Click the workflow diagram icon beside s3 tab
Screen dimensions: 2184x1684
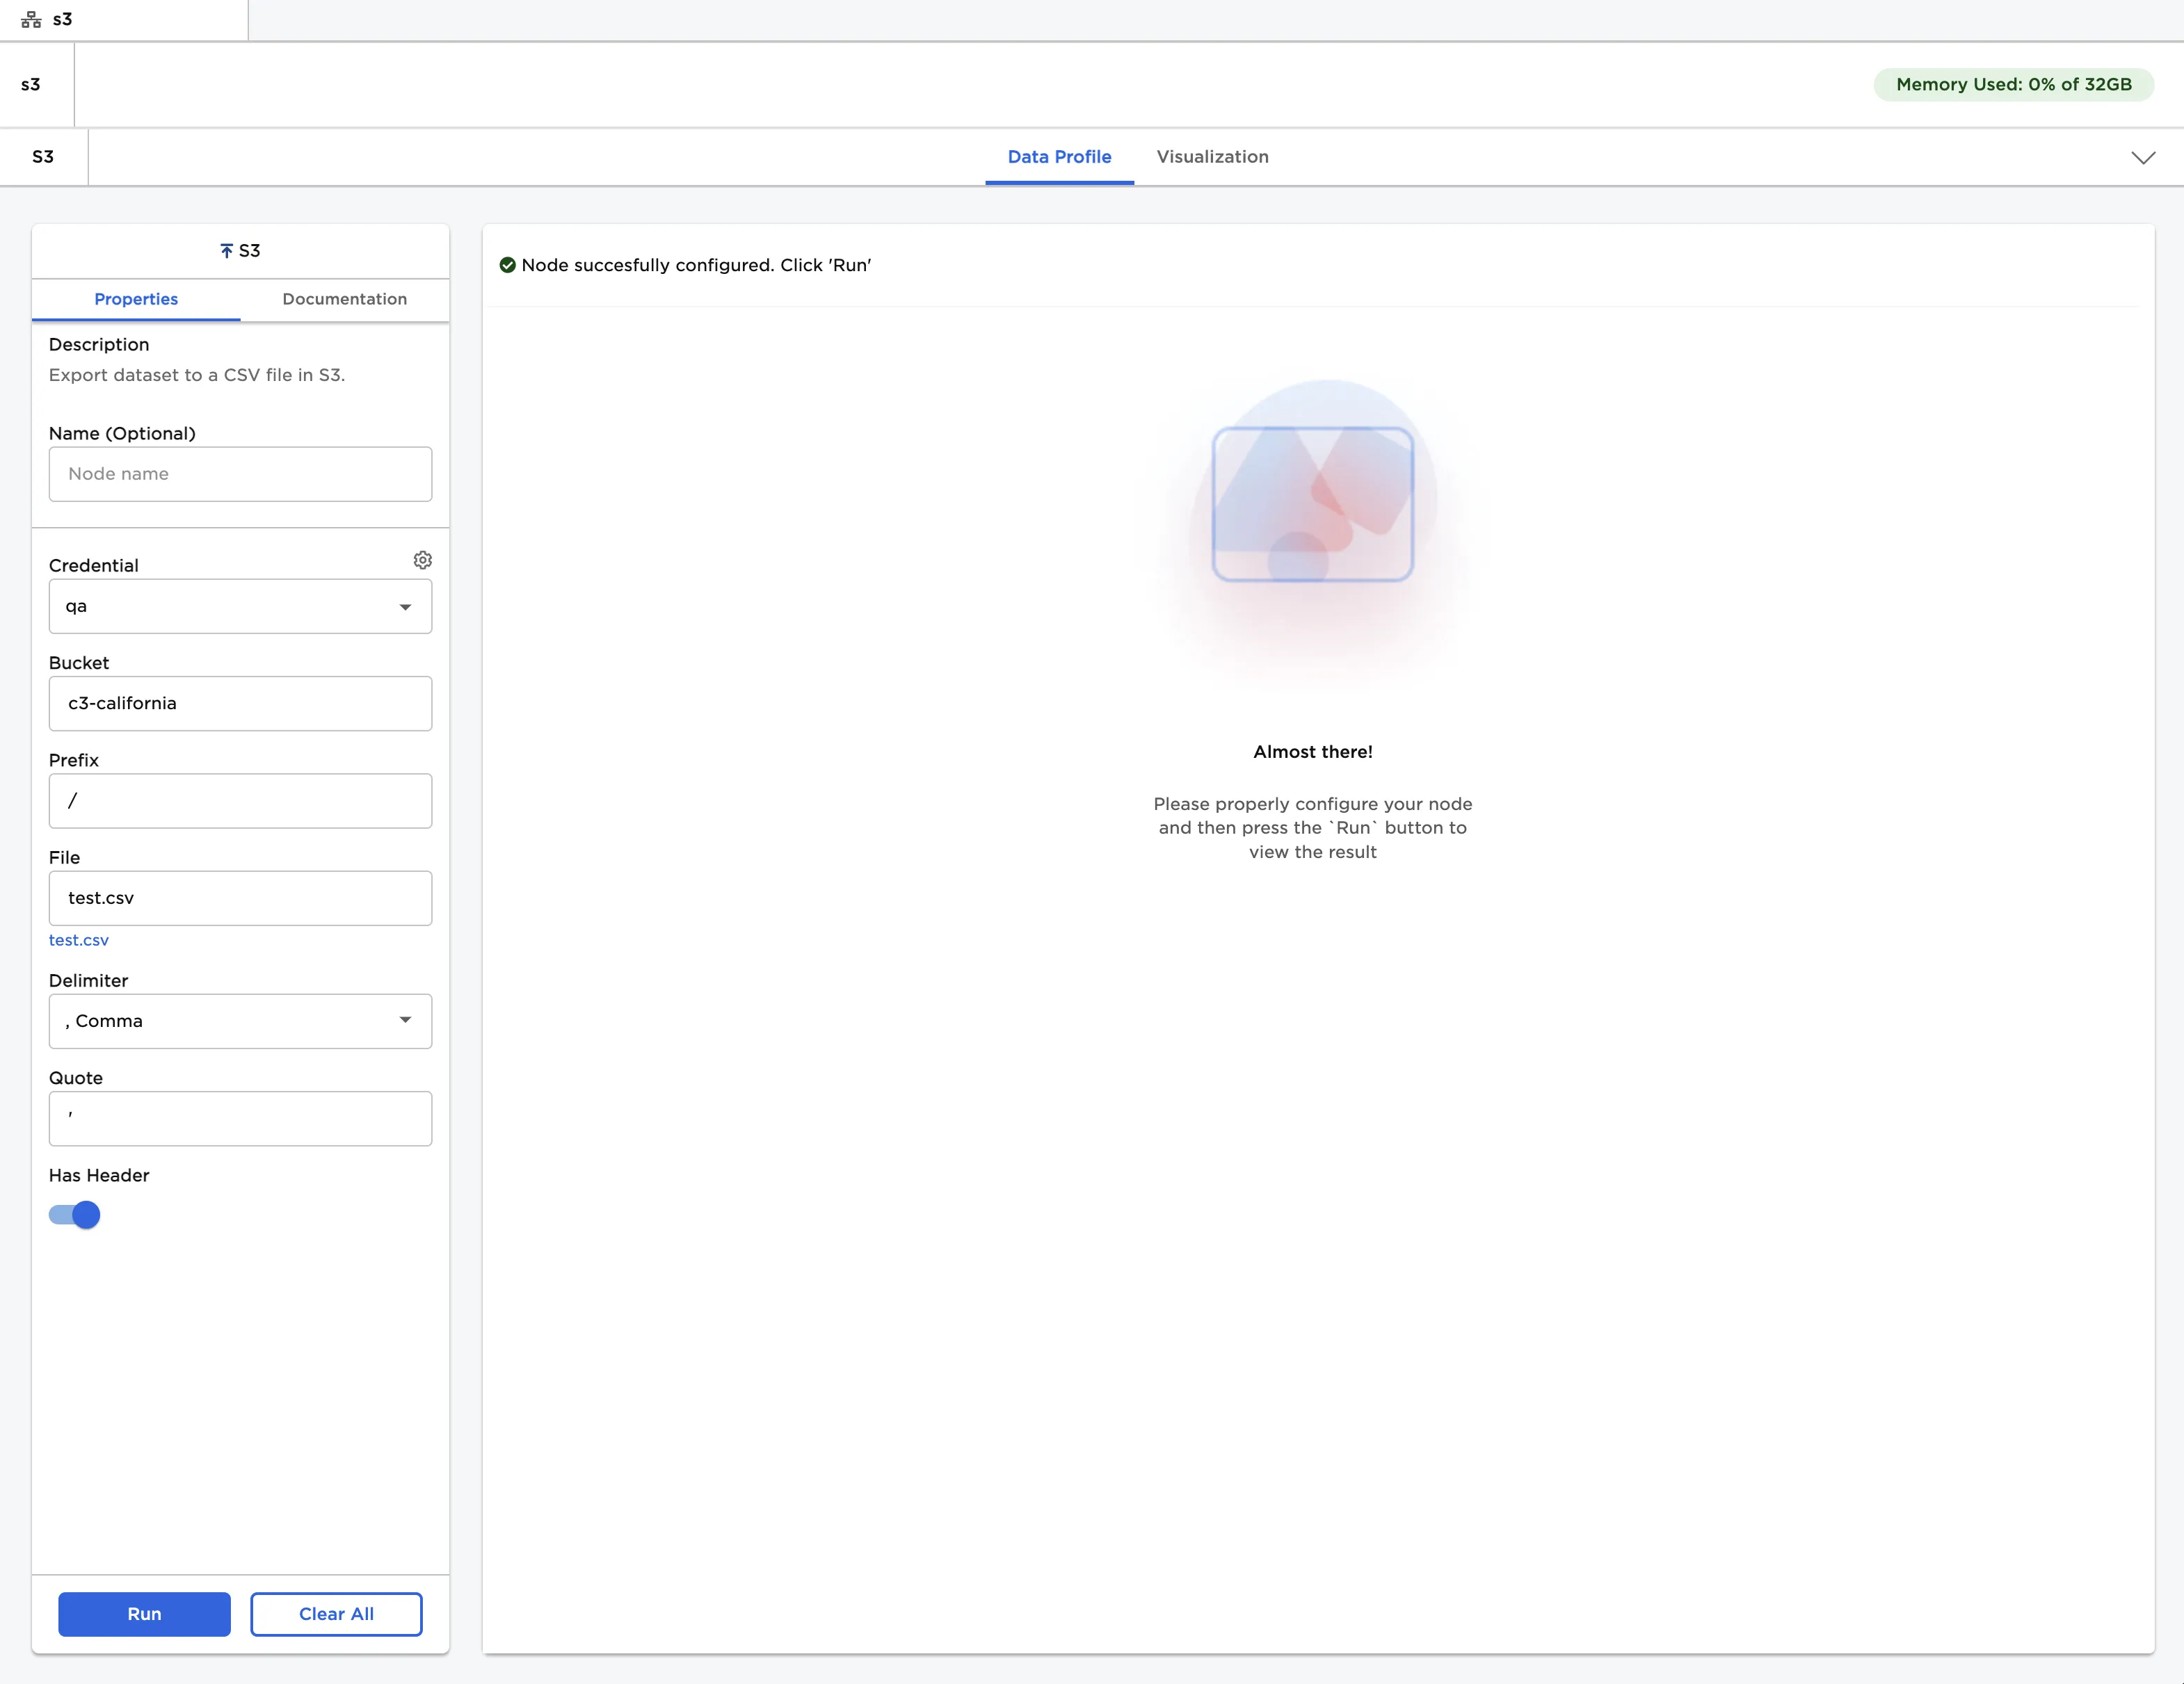click(x=31, y=20)
